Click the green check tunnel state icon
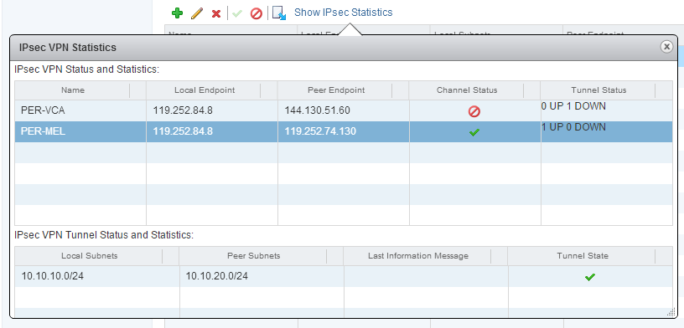This screenshot has height=328, width=684. [590, 277]
